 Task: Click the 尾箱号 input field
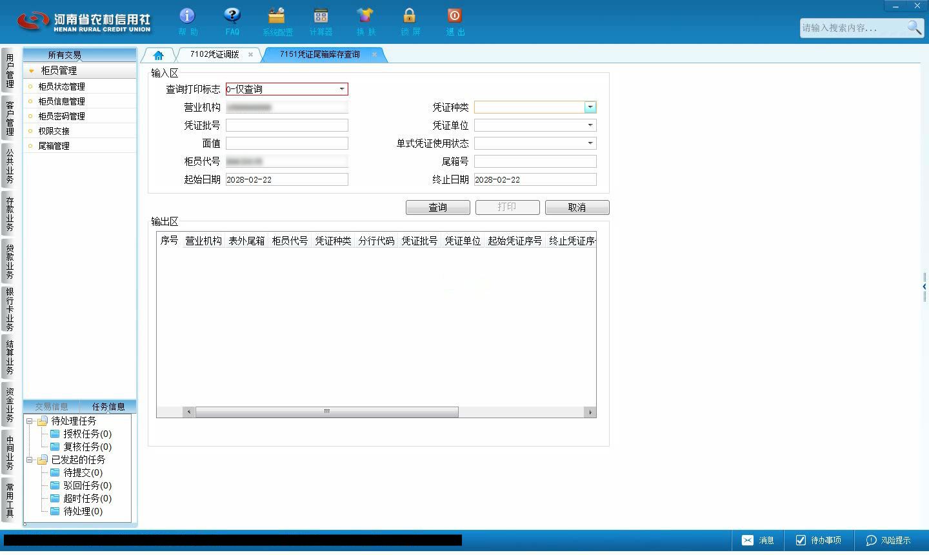click(x=535, y=161)
